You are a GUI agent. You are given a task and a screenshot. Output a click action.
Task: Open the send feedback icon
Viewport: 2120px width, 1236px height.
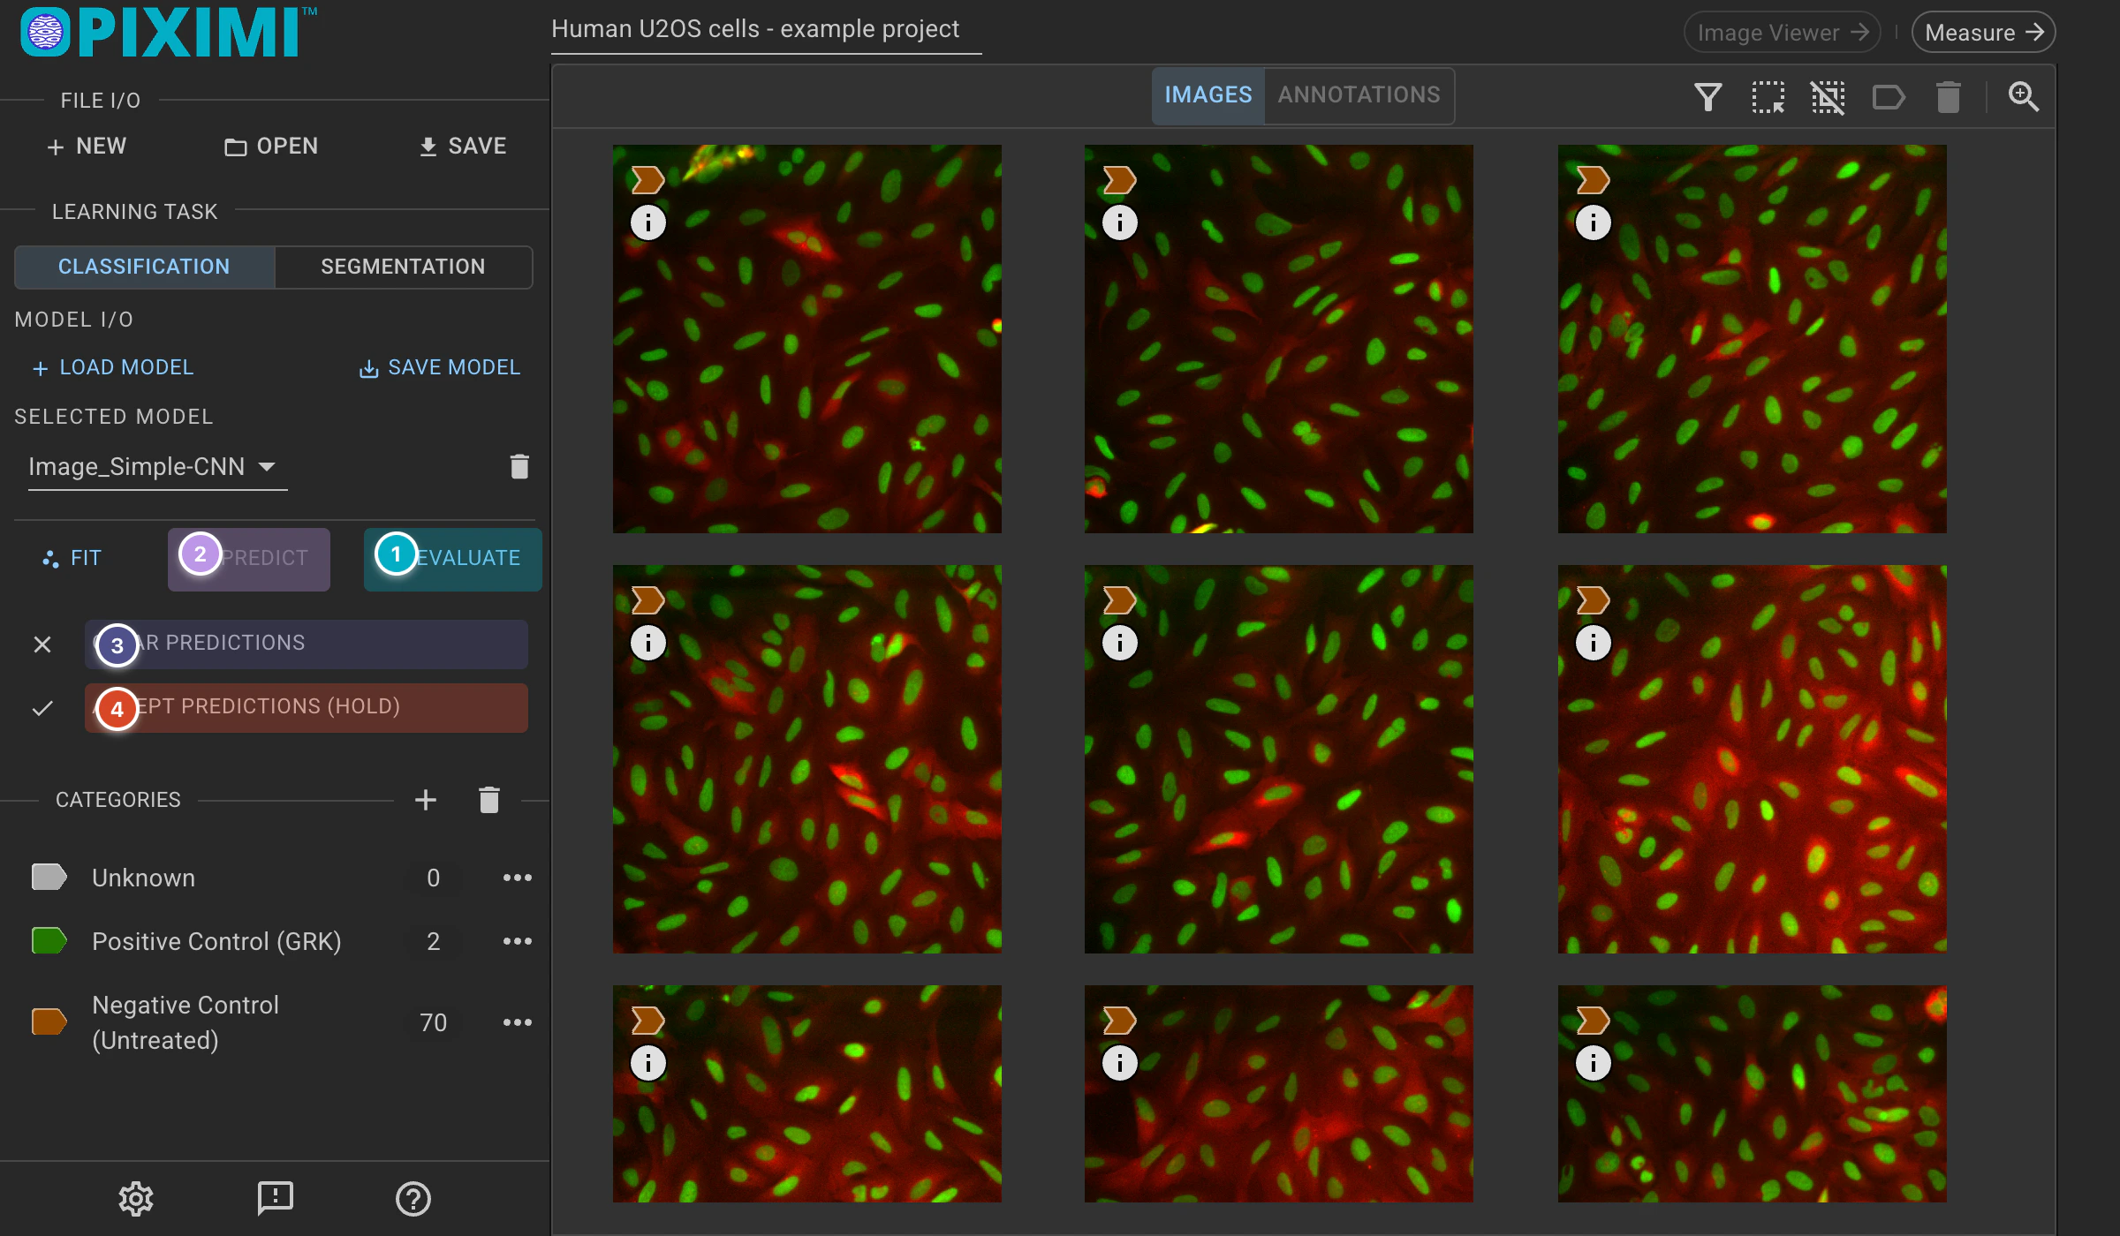[x=275, y=1198]
